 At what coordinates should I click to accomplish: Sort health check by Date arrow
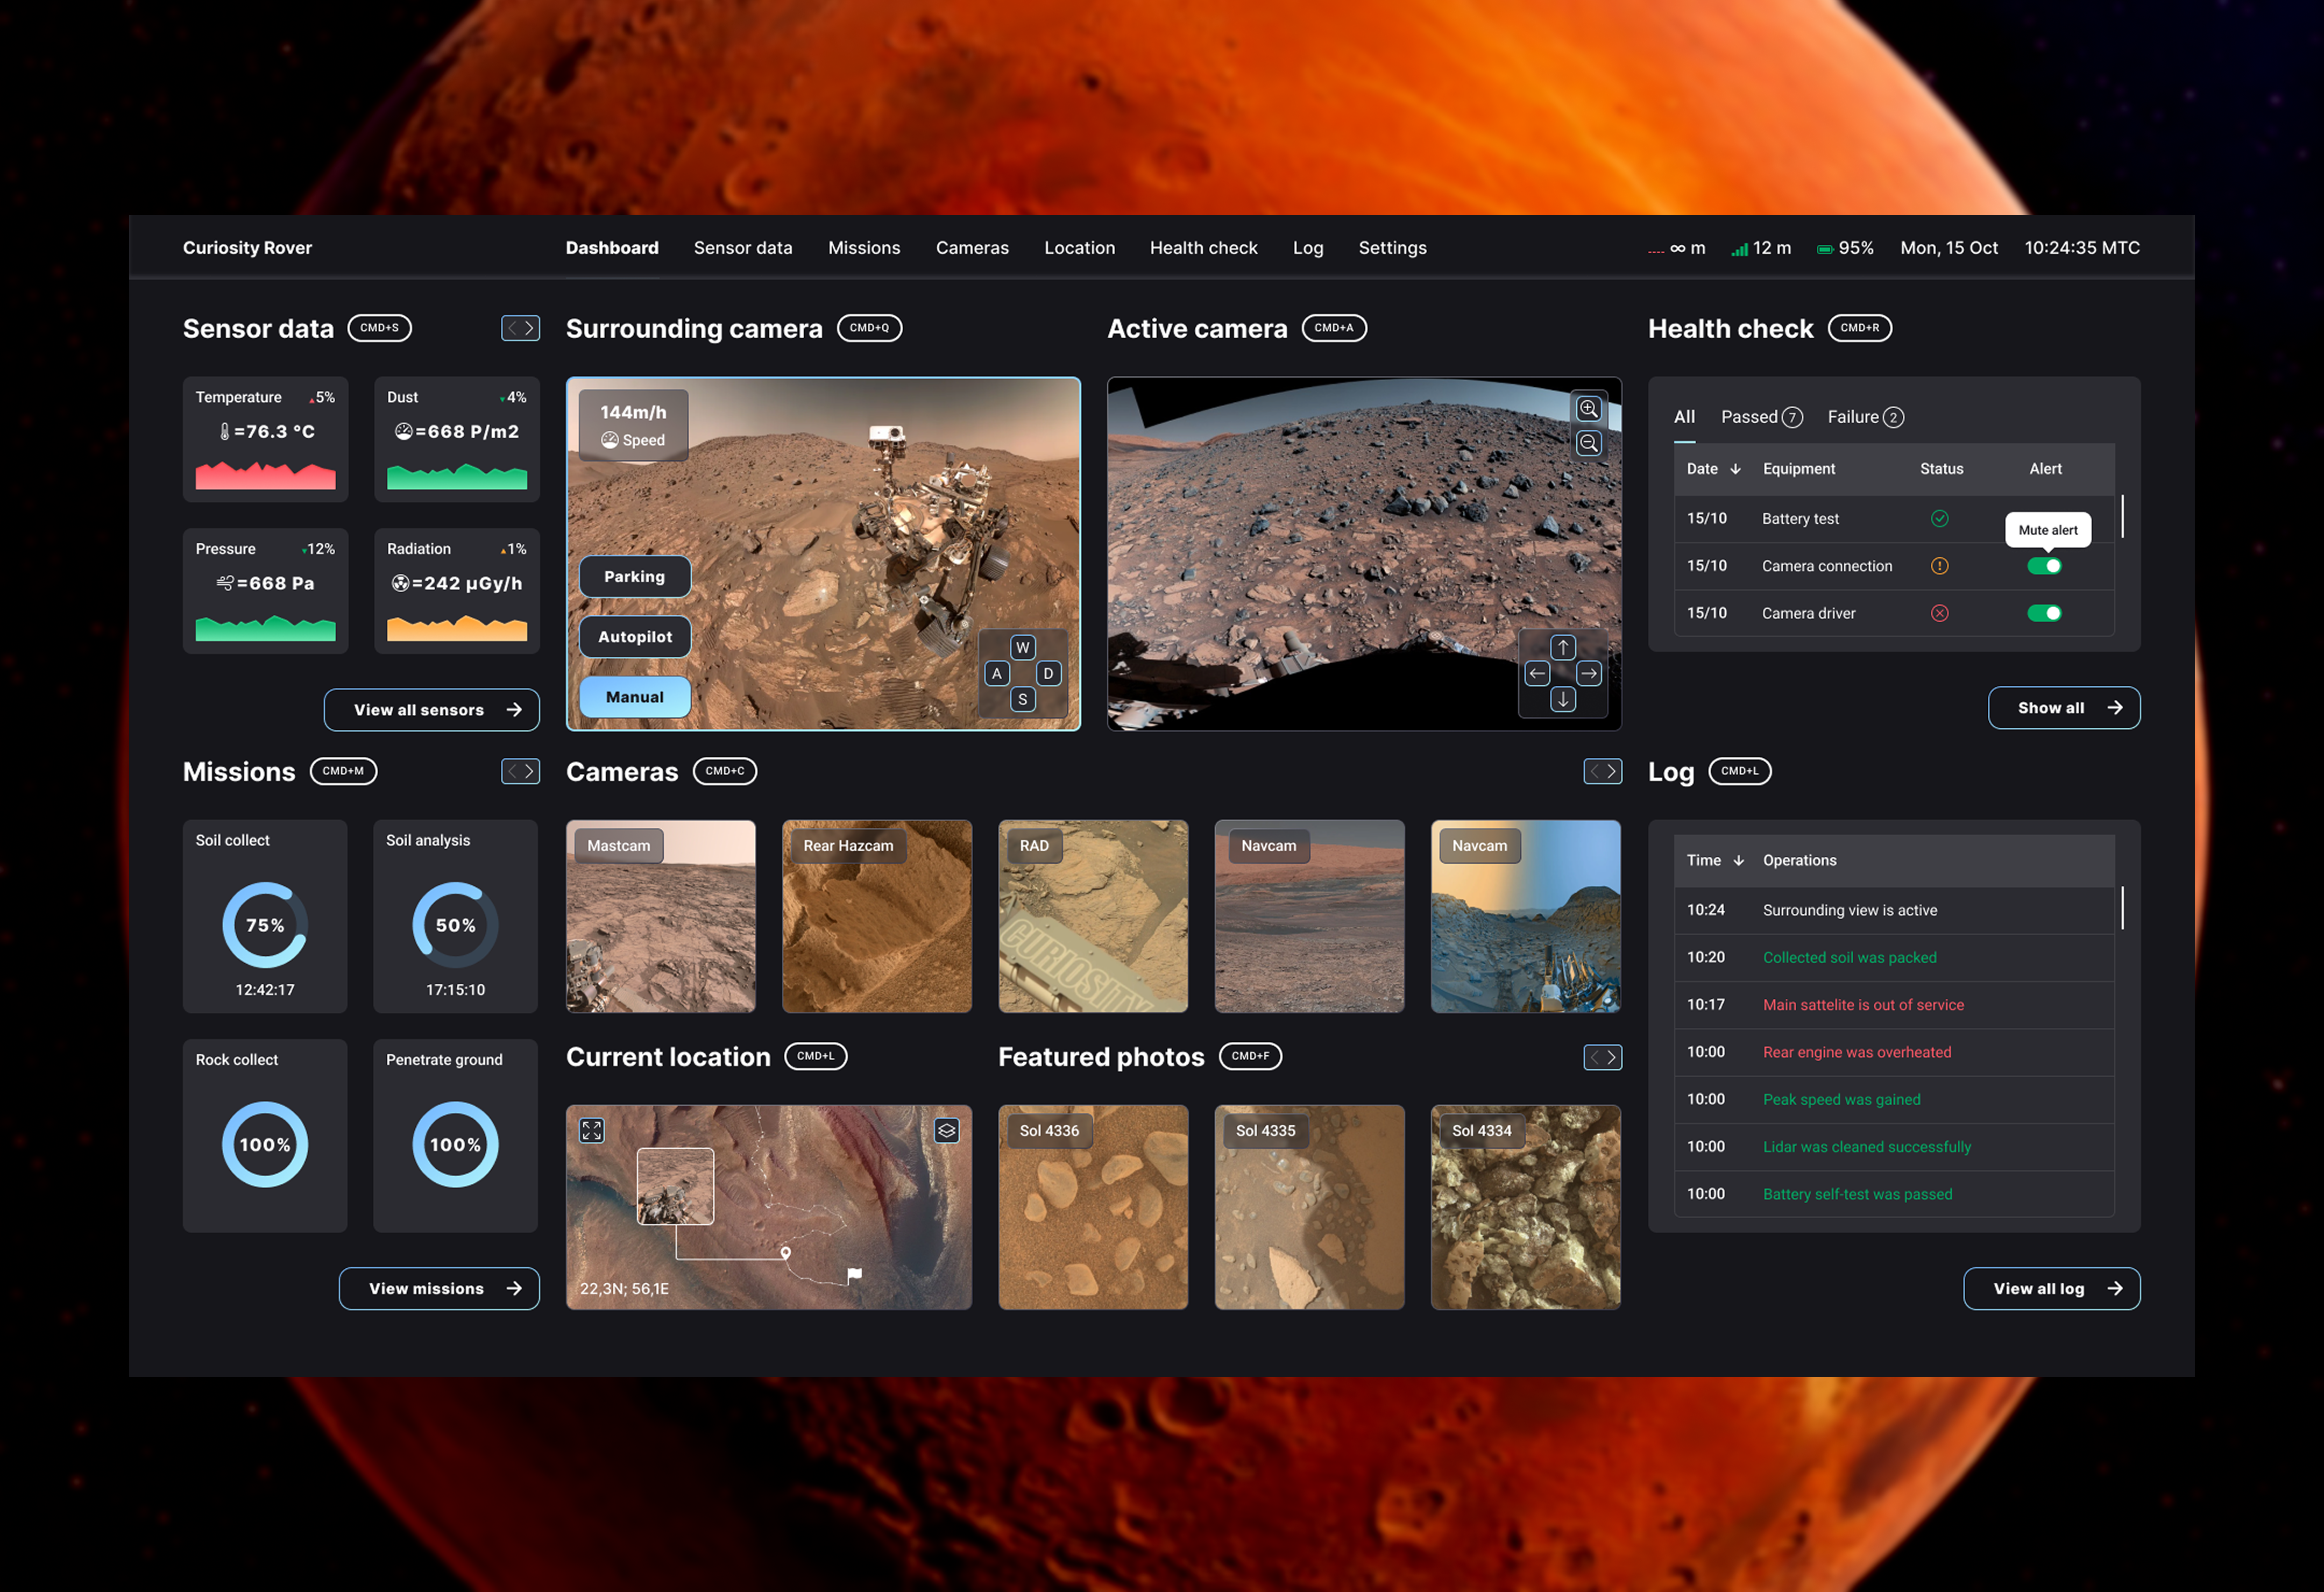pos(1736,469)
